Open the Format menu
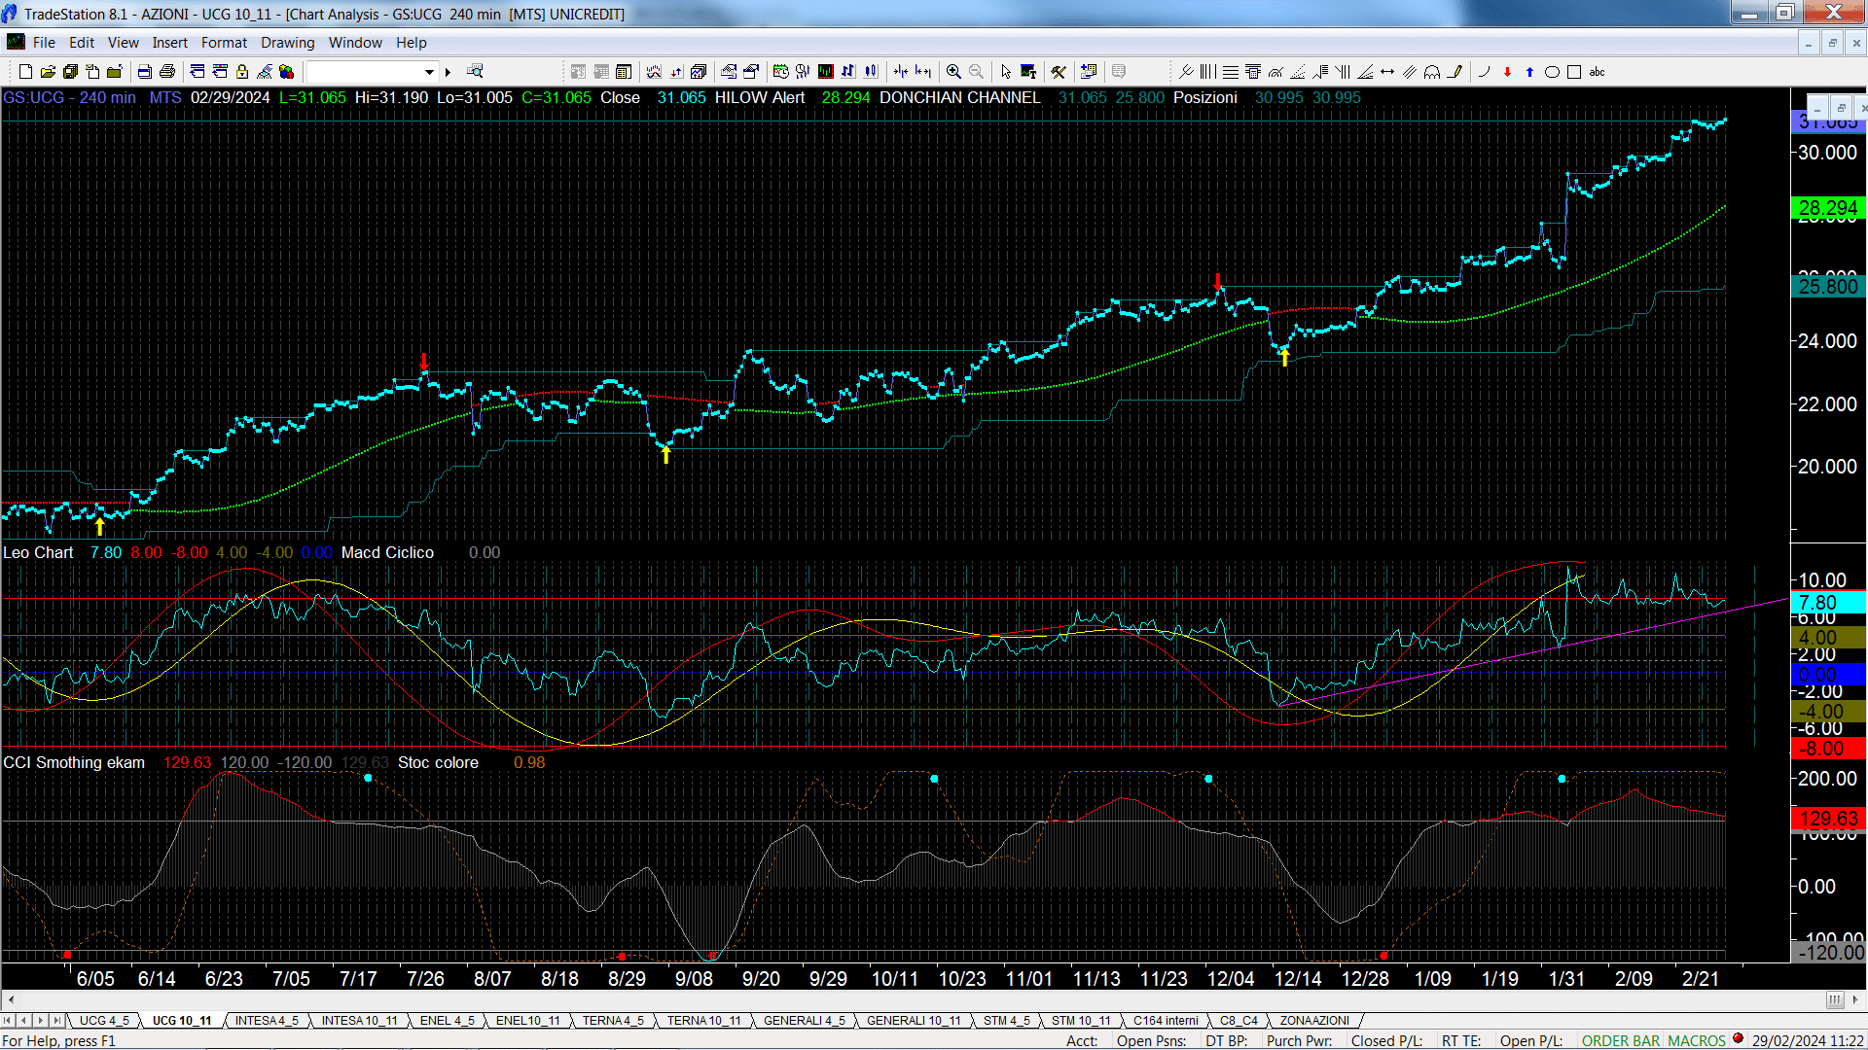The height and width of the screenshot is (1050, 1868). (224, 43)
